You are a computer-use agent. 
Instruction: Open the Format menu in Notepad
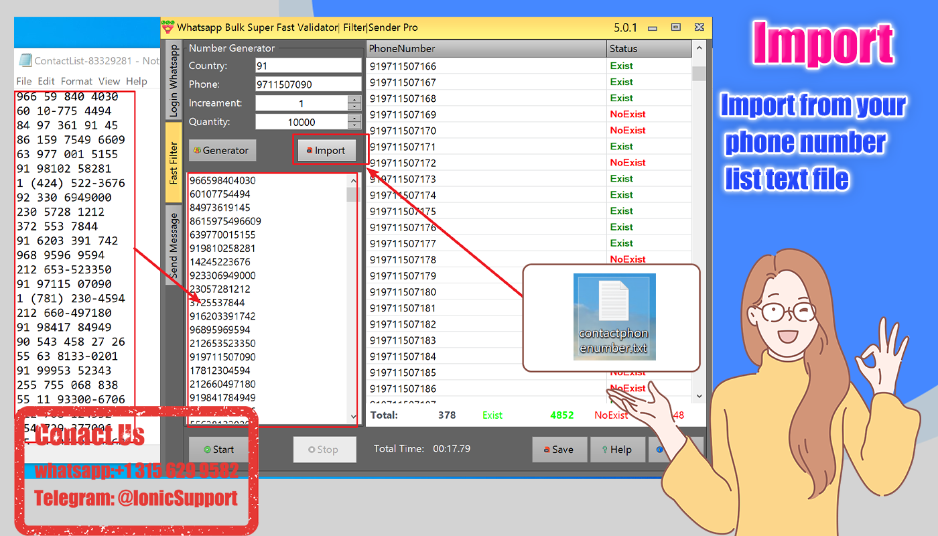click(x=76, y=81)
